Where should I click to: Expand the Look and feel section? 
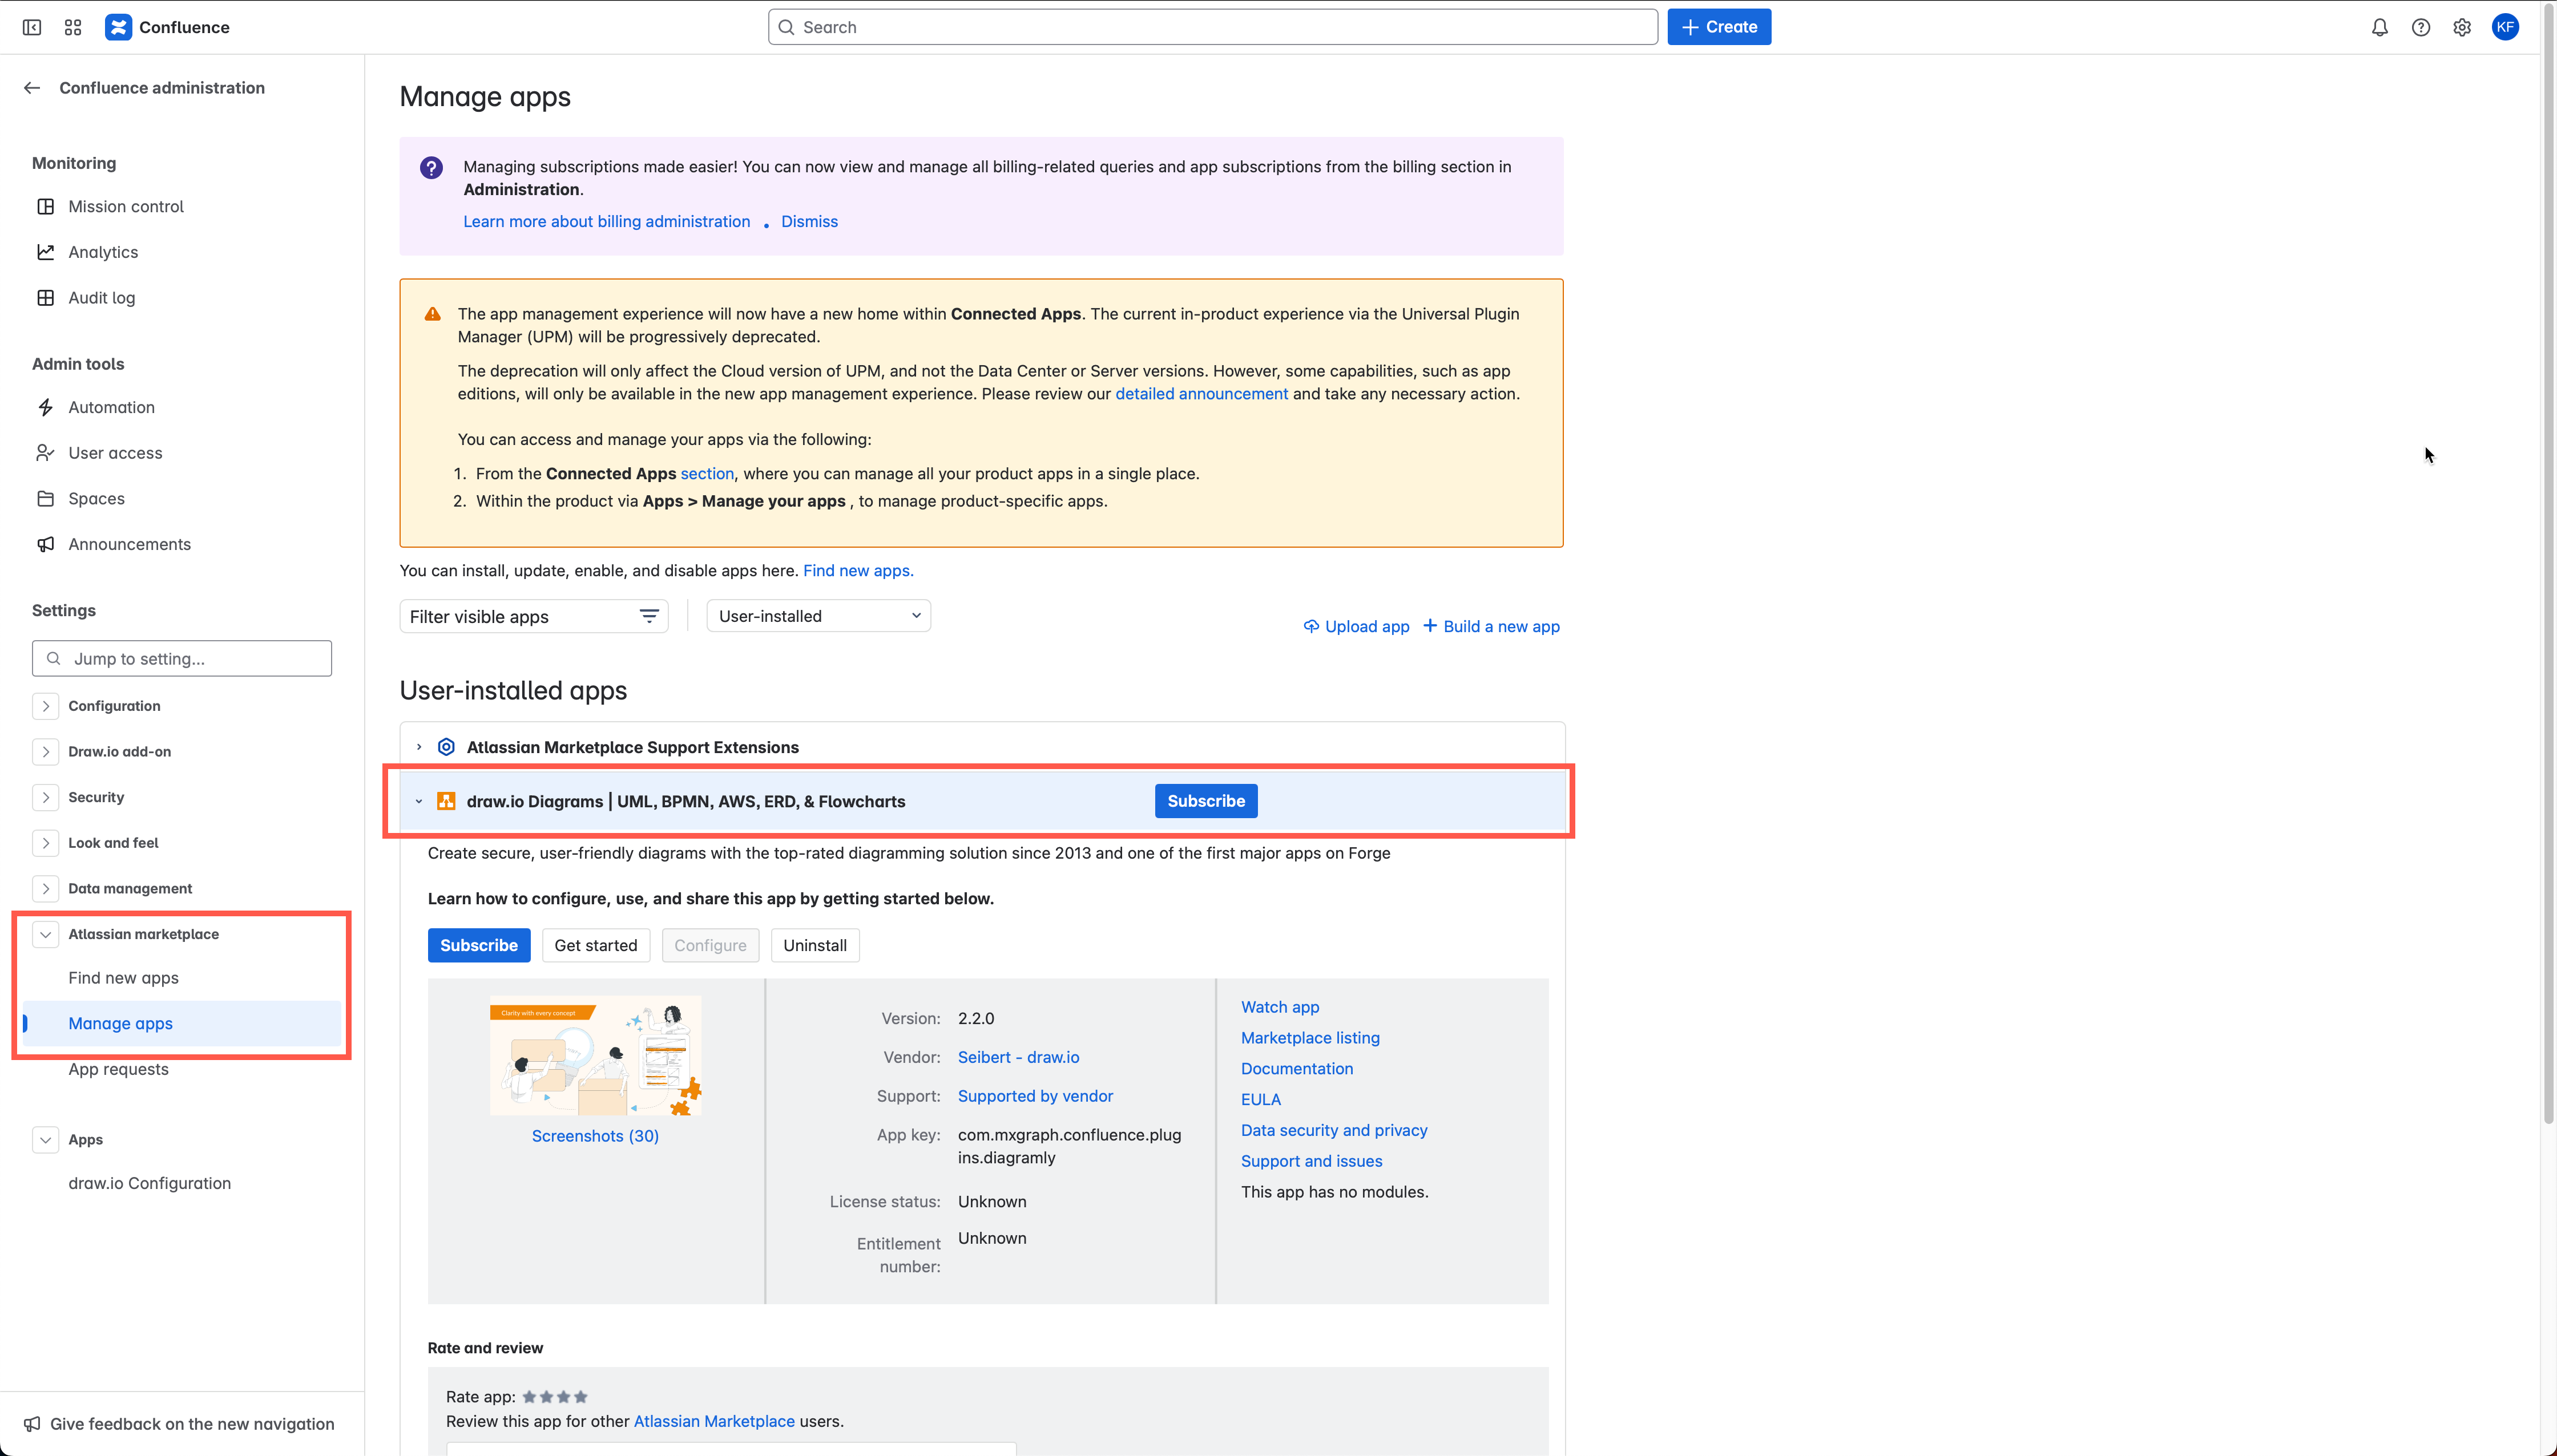pyautogui.click(x=45, y=842)
